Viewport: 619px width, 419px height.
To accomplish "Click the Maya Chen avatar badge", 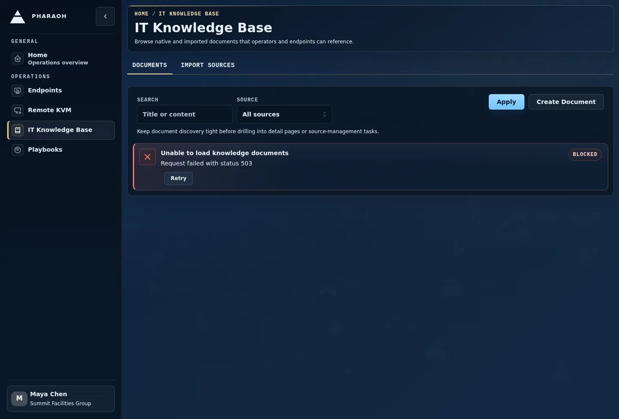I will [x=19, y=398].
